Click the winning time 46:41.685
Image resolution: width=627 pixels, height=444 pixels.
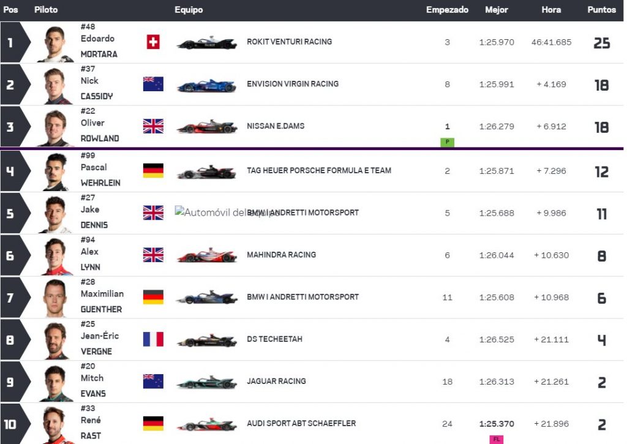[551, 42]
